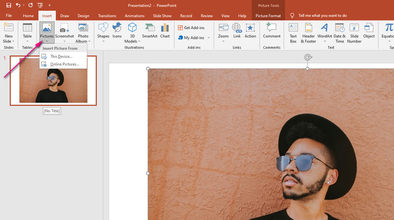Expand the My Add-ins dropdown arrow
The height and width of the screenshot is (220, 394).
click(208, 38)
